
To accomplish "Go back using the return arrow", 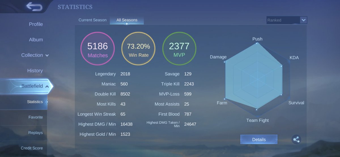I will [34, 7].
